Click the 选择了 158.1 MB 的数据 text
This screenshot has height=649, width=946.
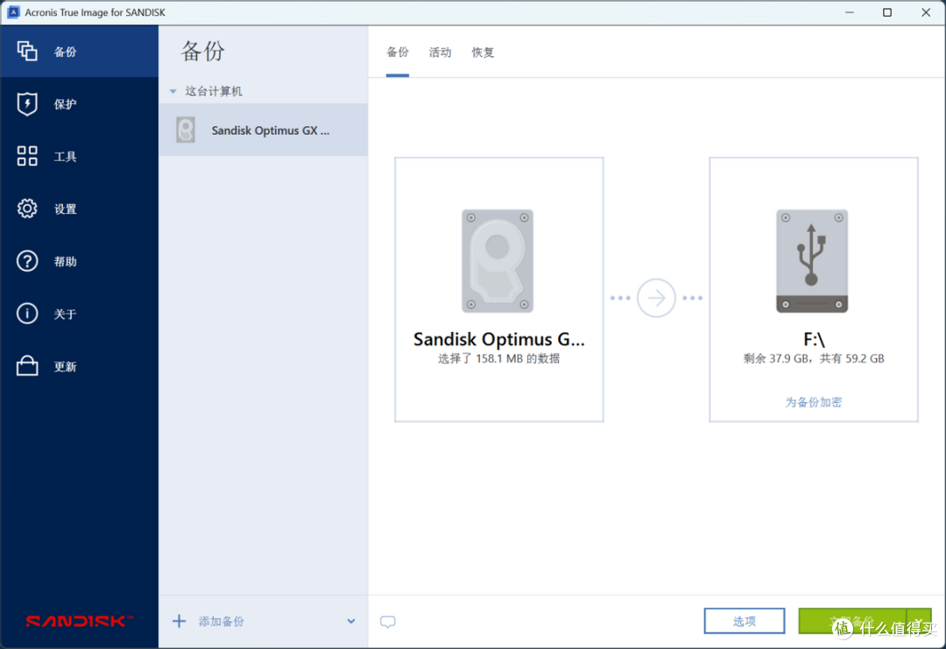(x=499, y=359)
